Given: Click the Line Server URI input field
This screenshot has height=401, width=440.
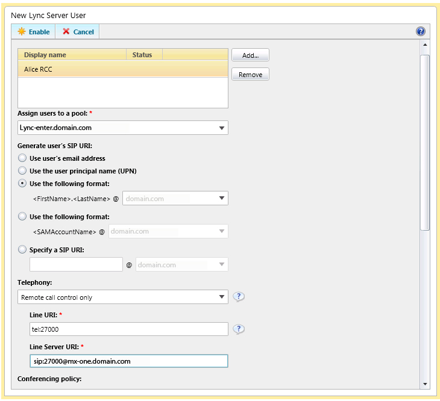Looking at the screenshot, I should tap(129, 361).
